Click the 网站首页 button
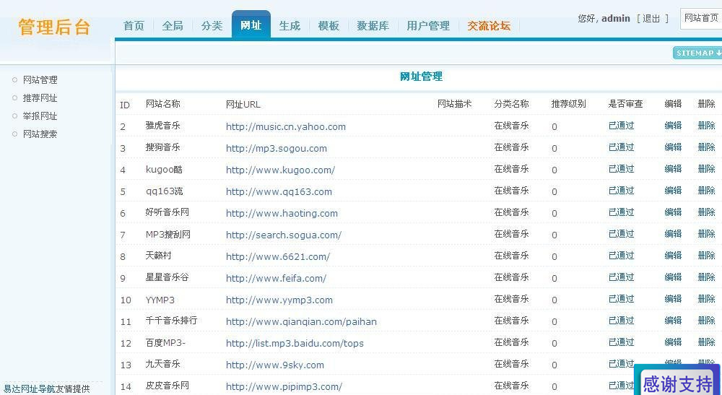 click(701, 19)
